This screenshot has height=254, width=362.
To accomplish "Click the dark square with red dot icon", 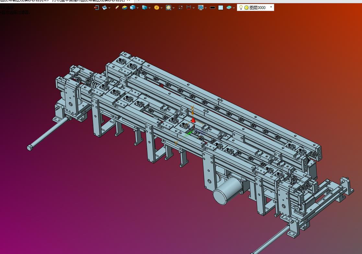I will pyautogui.click(x=181, y=8).
